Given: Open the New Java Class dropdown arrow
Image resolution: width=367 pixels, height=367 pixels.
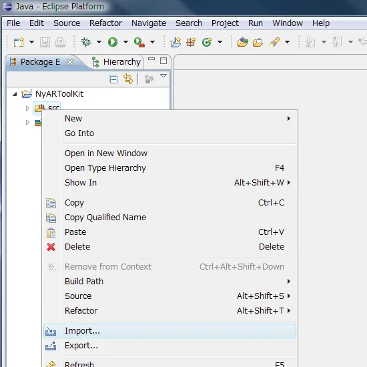Looking at the screenshot, I should pos(220,42).
